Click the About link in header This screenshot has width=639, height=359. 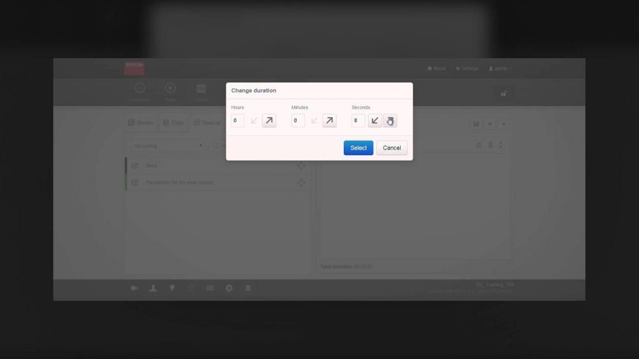pos(436,68)
